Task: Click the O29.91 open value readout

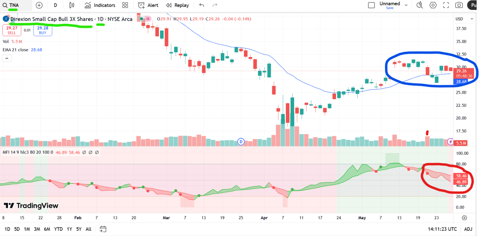Action: [x=164, y=19]
